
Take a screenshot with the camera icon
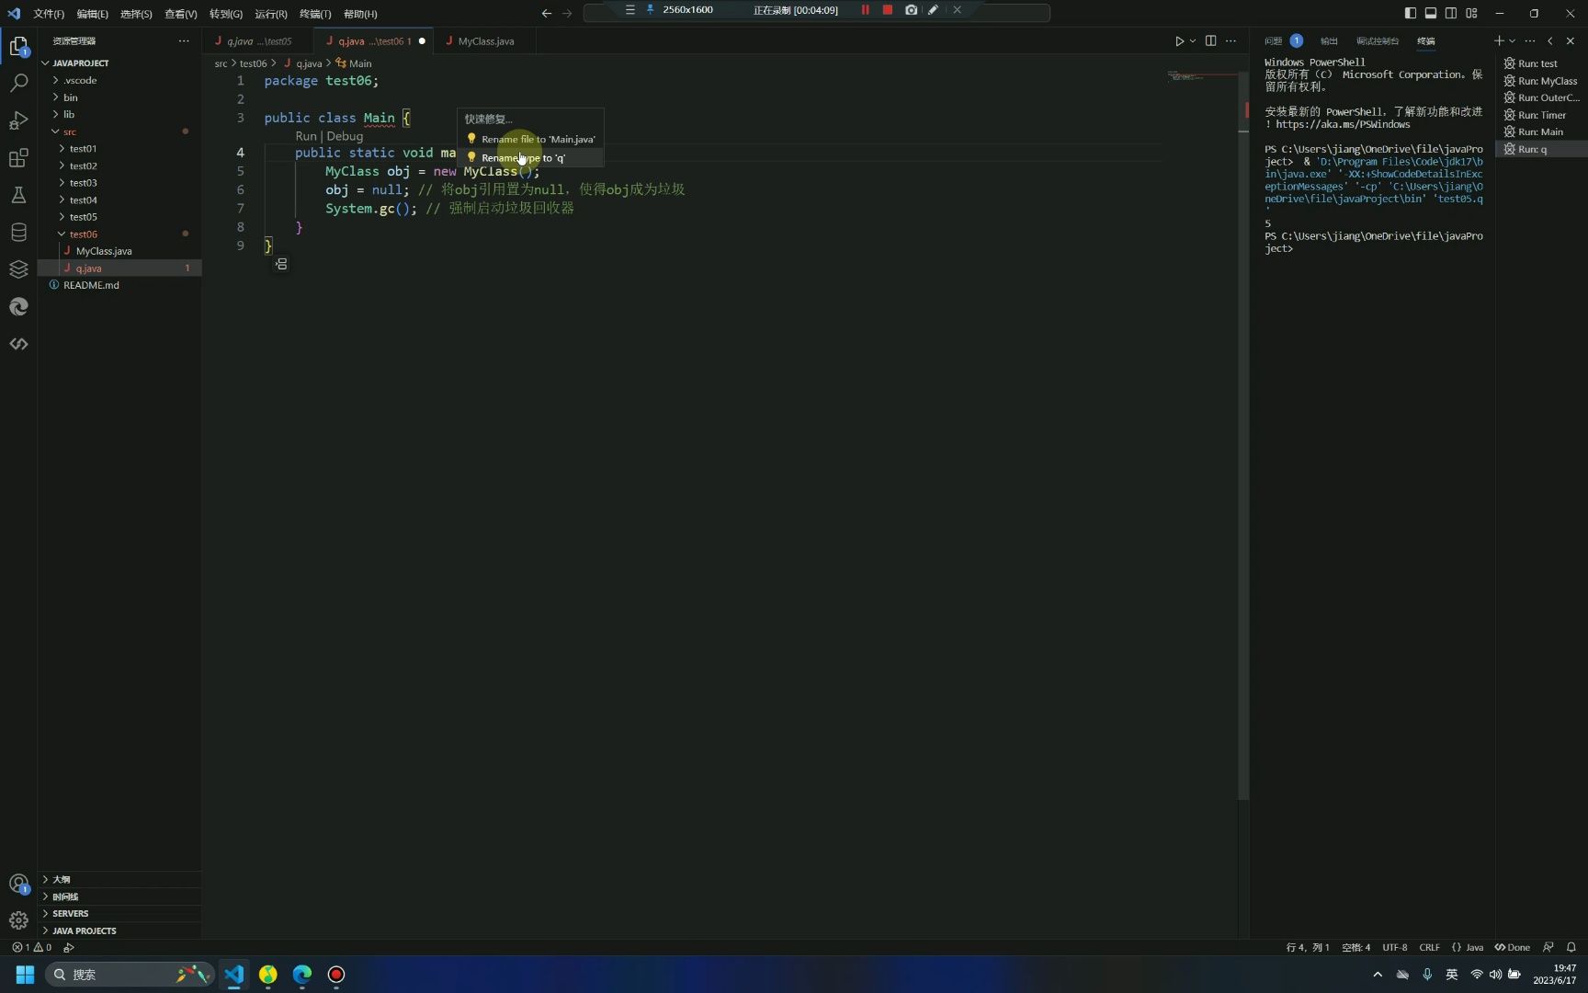tap(911, 10)
